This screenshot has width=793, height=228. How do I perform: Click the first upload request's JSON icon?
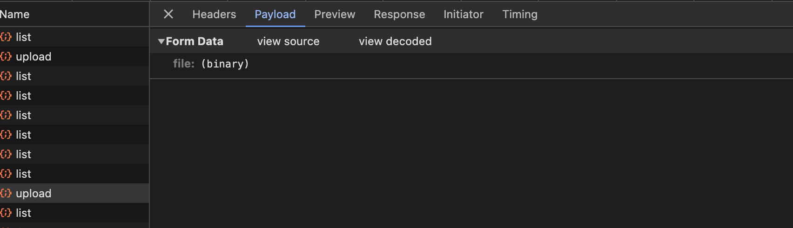click(x=6, y=56)
